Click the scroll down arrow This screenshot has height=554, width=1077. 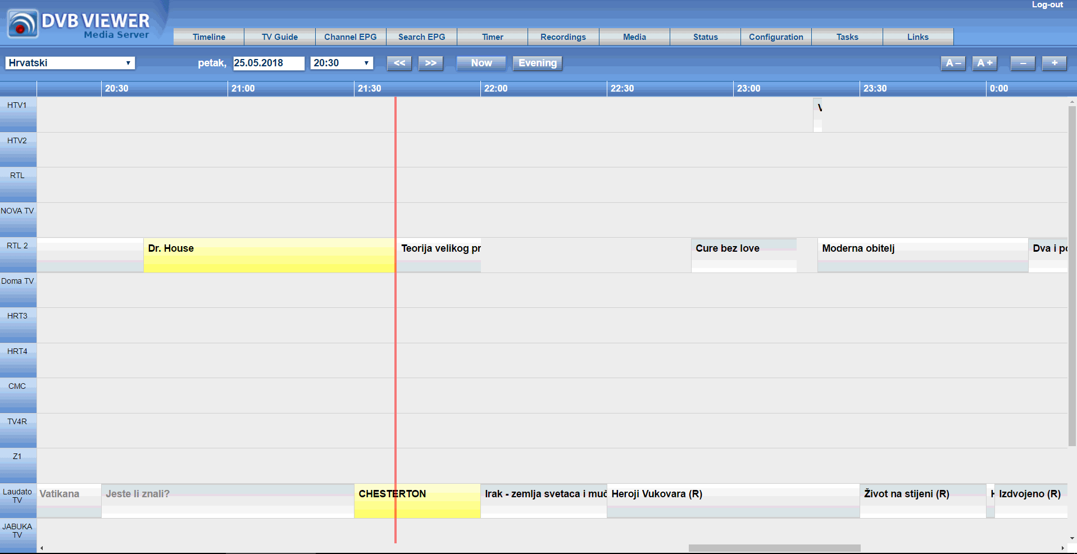[x=1072, y=538]
